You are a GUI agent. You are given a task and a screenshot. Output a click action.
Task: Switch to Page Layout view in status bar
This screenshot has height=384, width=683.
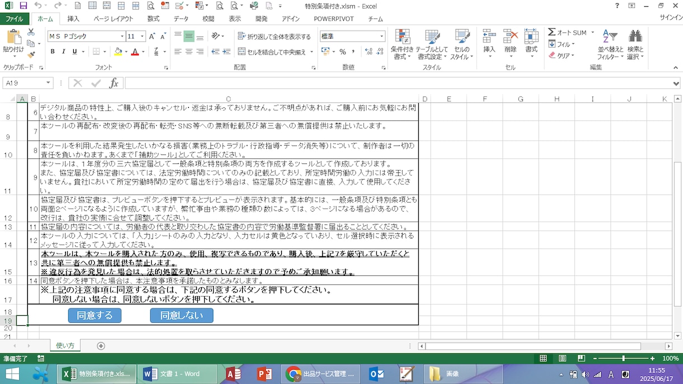click(x=563, y=358)
